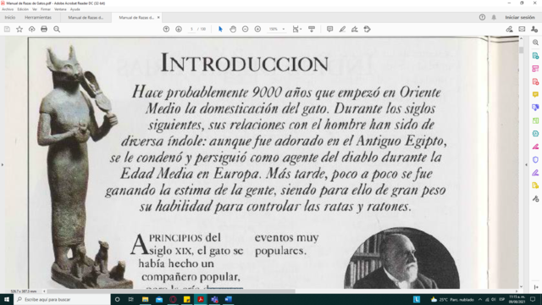
Task: Send file by email icon
Action: (x=522, y=30)
